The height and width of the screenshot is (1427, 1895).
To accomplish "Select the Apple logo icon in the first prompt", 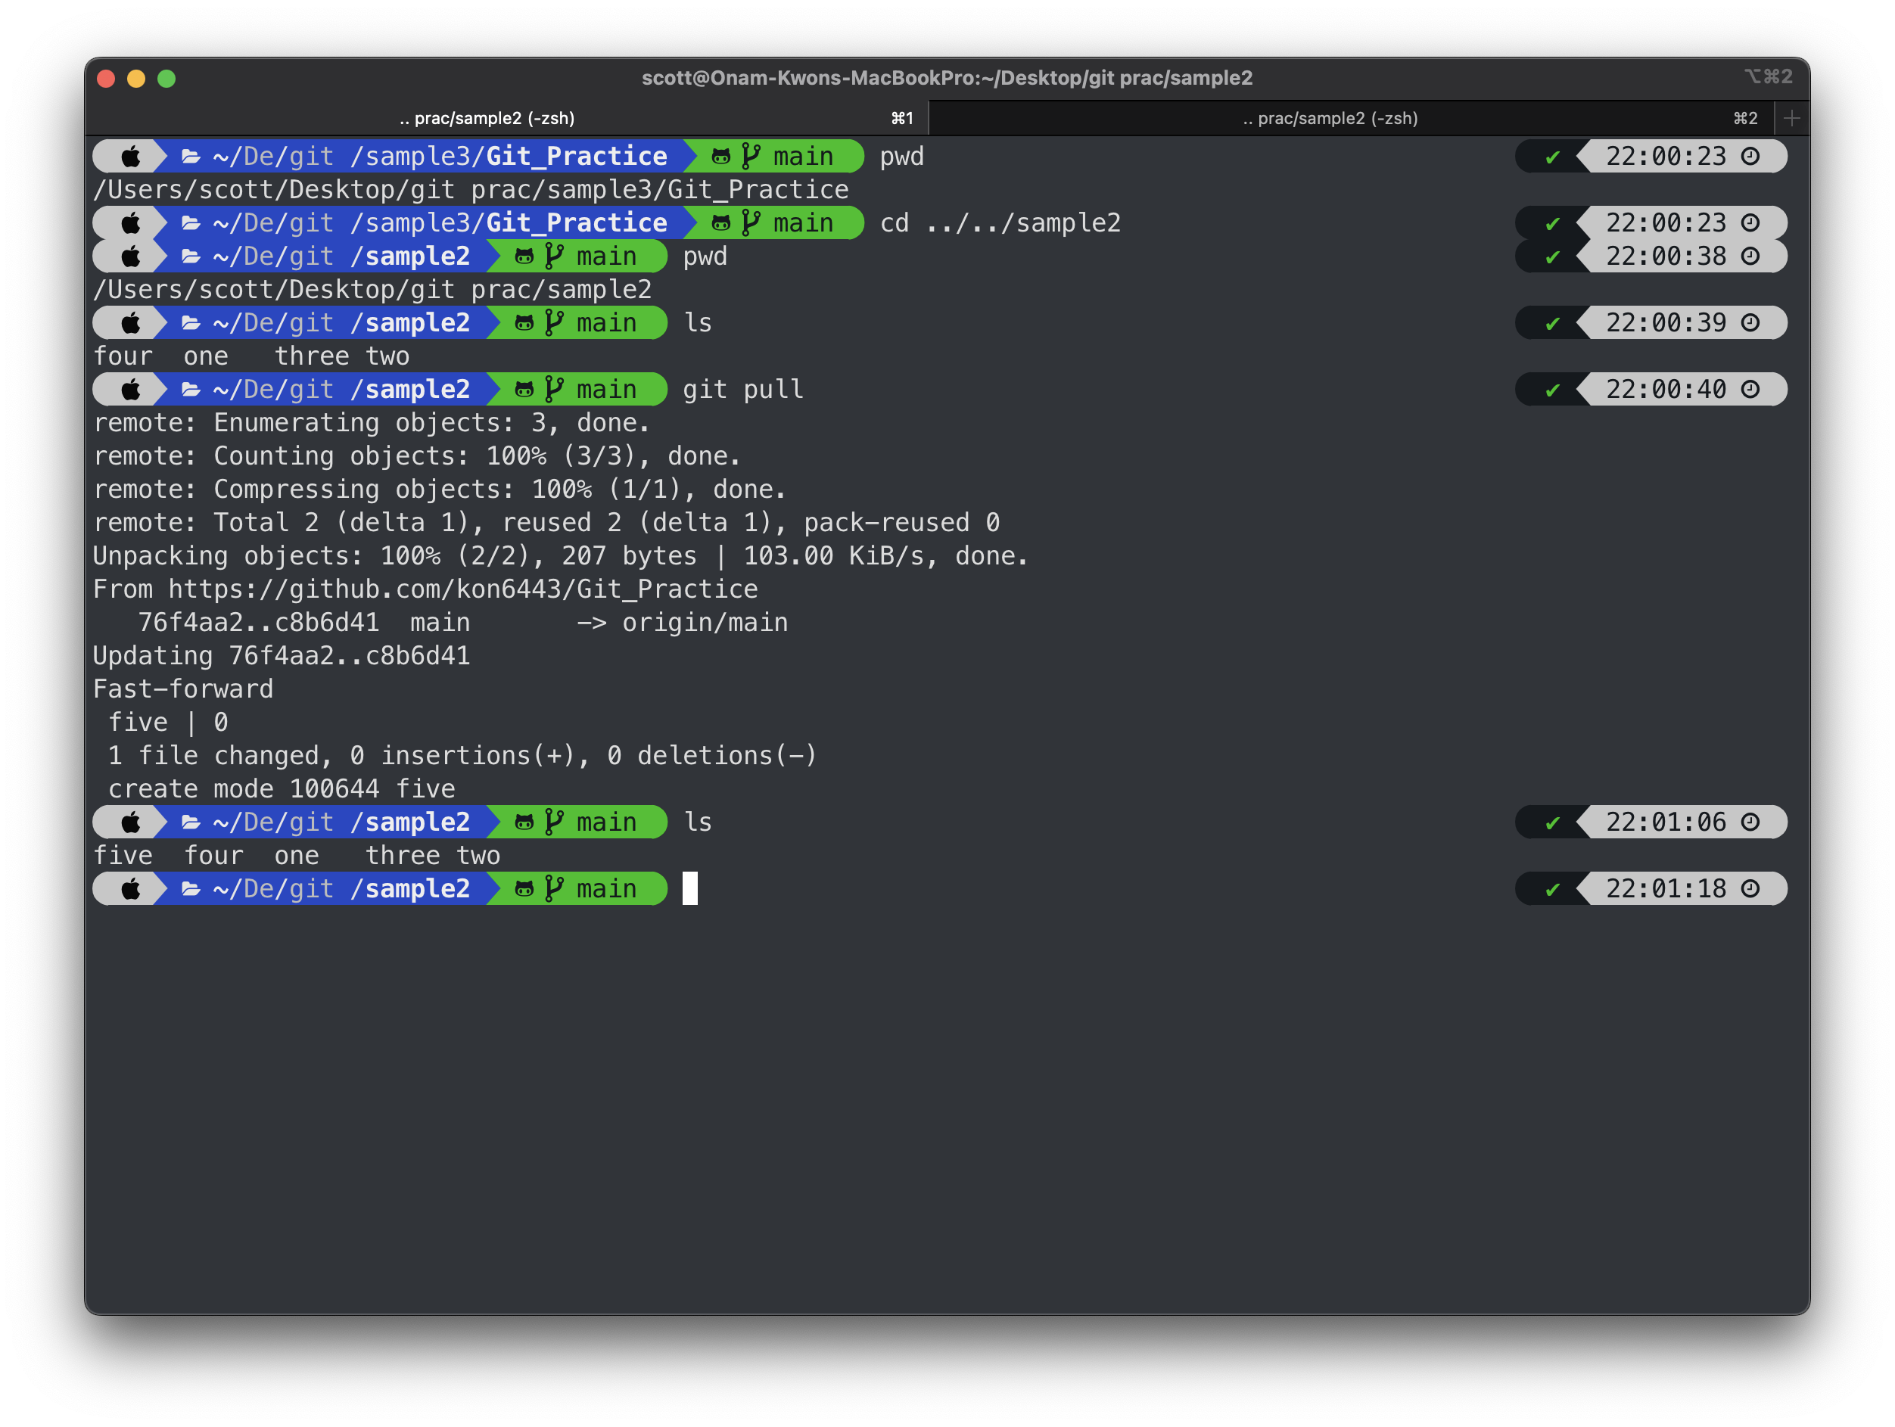I will coord(130,156).
